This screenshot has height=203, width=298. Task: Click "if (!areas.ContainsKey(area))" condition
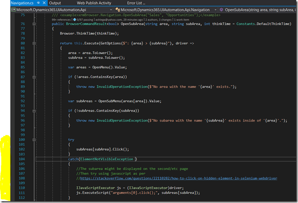[x=97, y=77]
